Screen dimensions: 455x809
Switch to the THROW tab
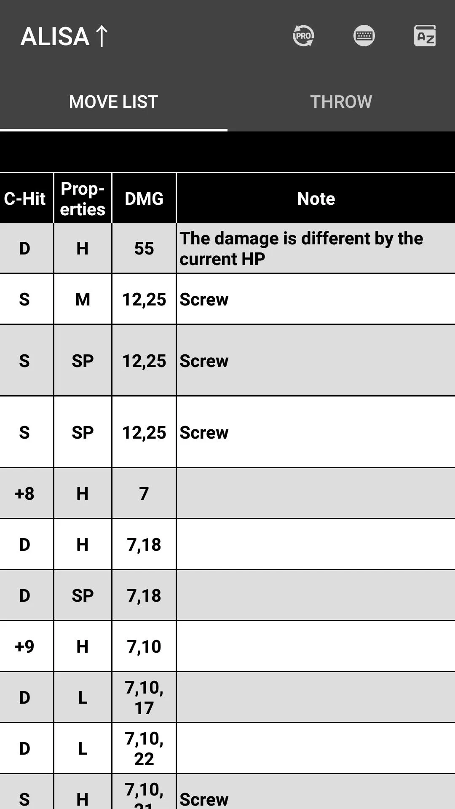coord(341,102)
